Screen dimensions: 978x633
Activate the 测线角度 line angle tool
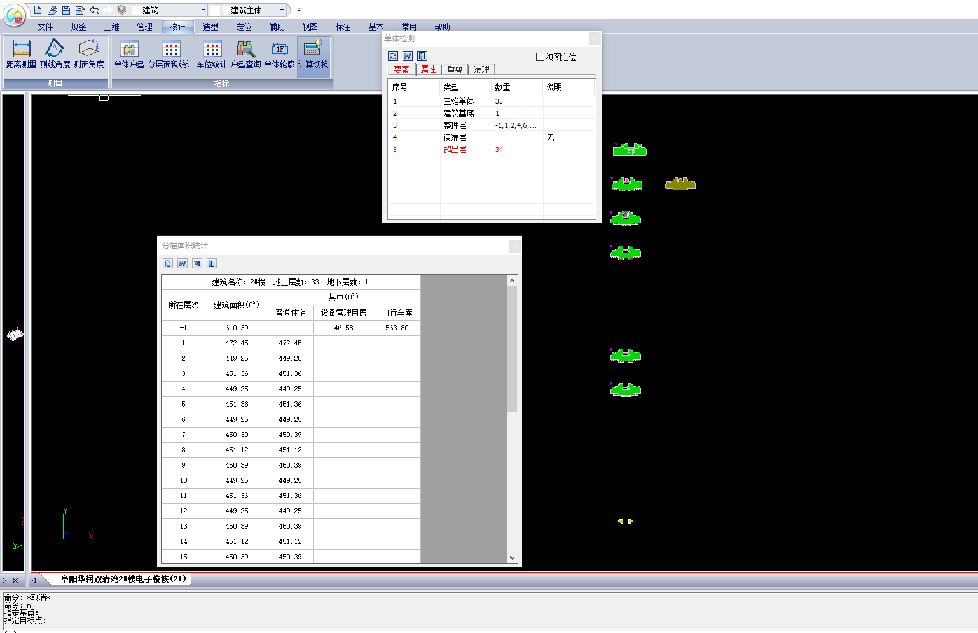click(55, 54)
